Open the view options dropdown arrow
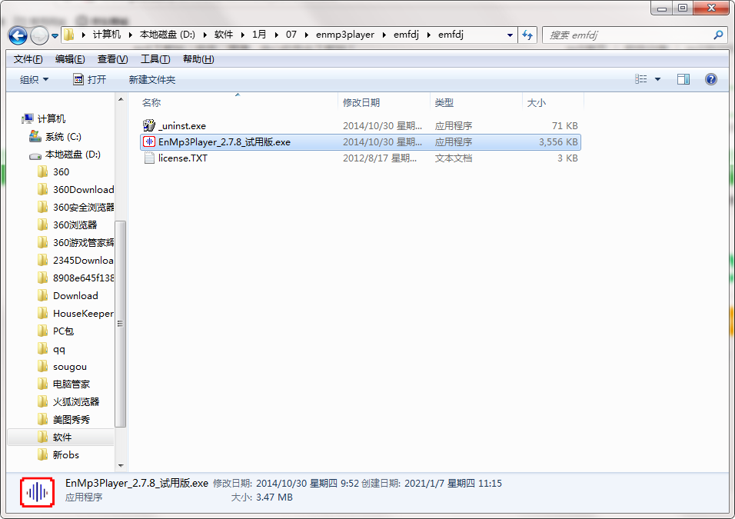Screen dimensions: 735x519 tap(657, 79)
